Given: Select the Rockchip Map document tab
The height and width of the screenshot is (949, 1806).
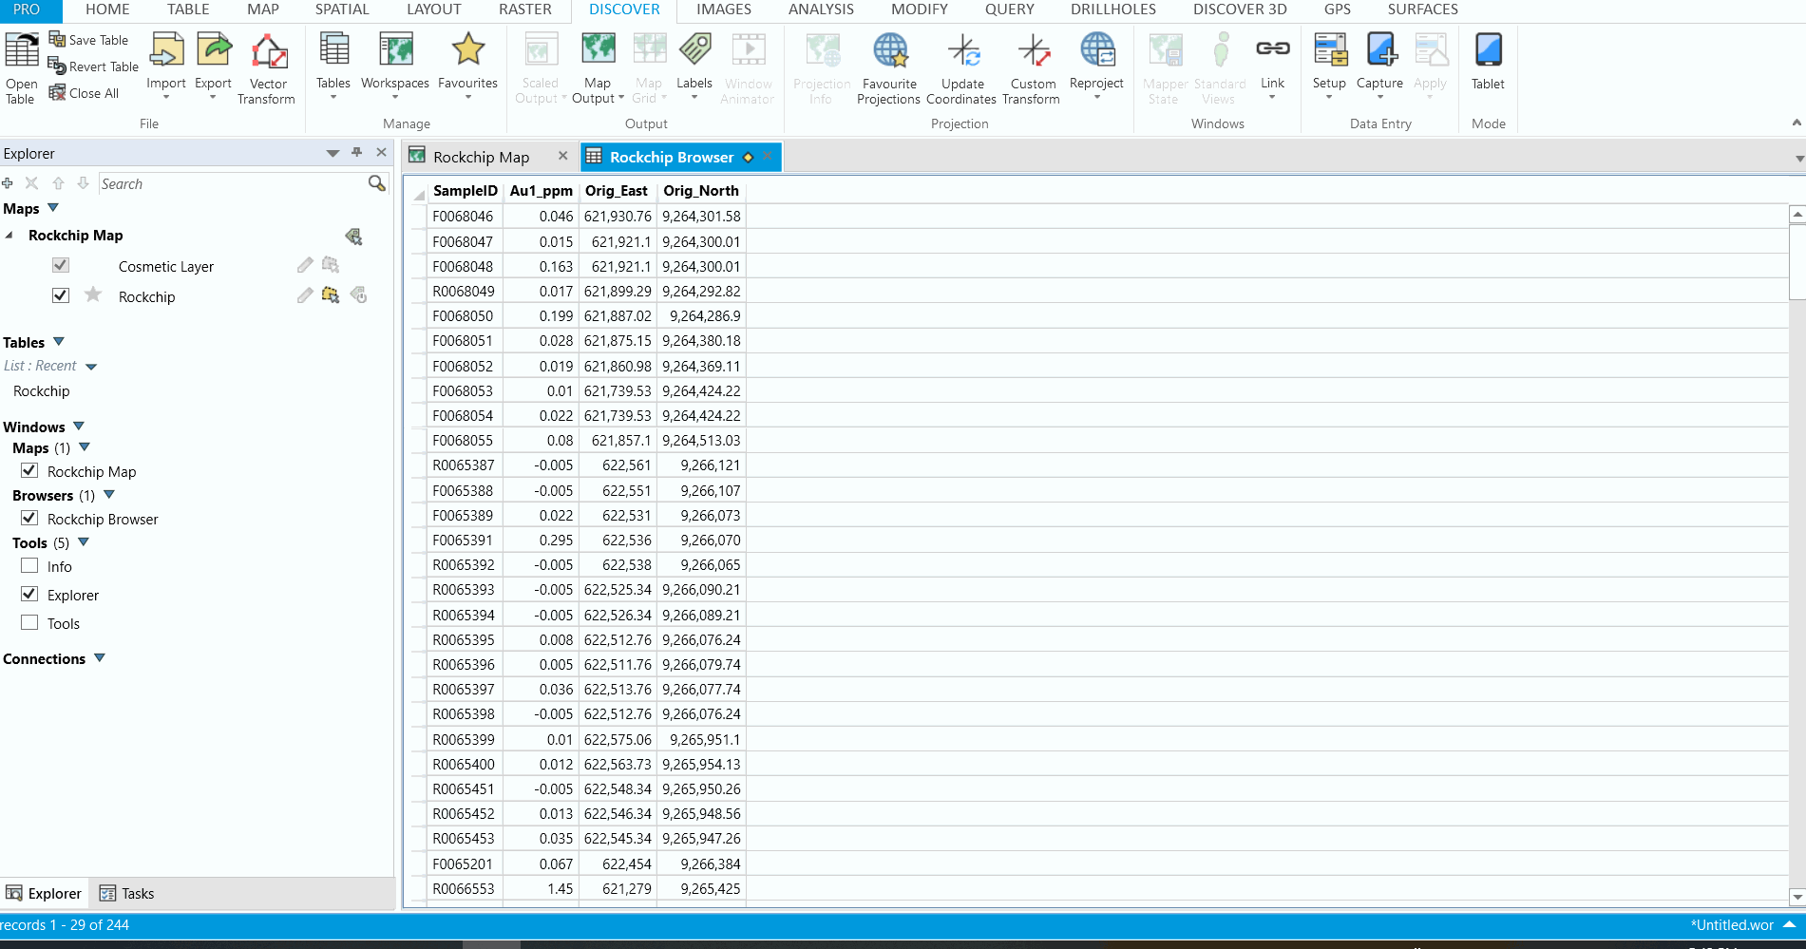Looking at the screenshot, I should coord(481,156).
